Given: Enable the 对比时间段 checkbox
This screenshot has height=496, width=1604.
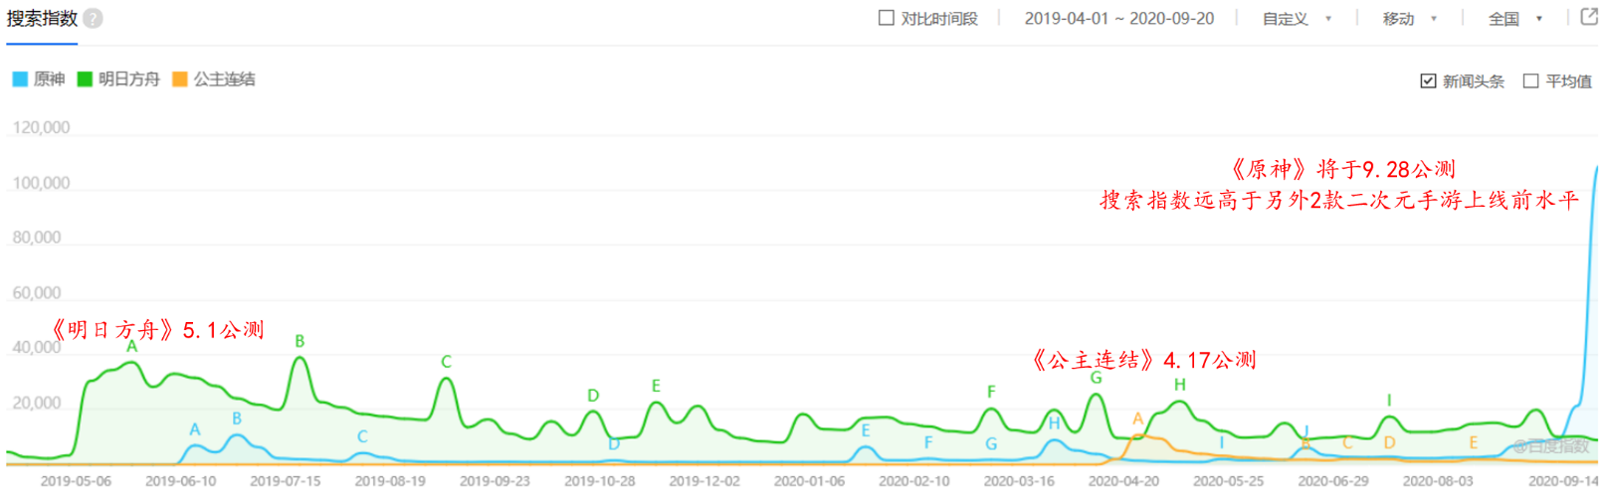Looking at the screenshot, I should pyautogui.click(x=887, y=18).
